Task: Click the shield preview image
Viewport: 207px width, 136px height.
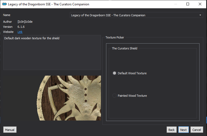Action: click(69, 98)
